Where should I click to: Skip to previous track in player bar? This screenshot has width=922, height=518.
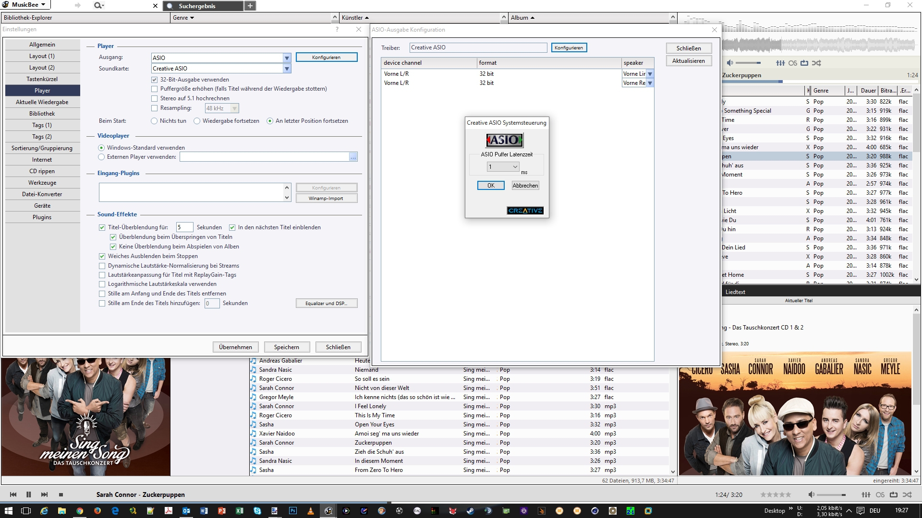(x=13, y=494)
